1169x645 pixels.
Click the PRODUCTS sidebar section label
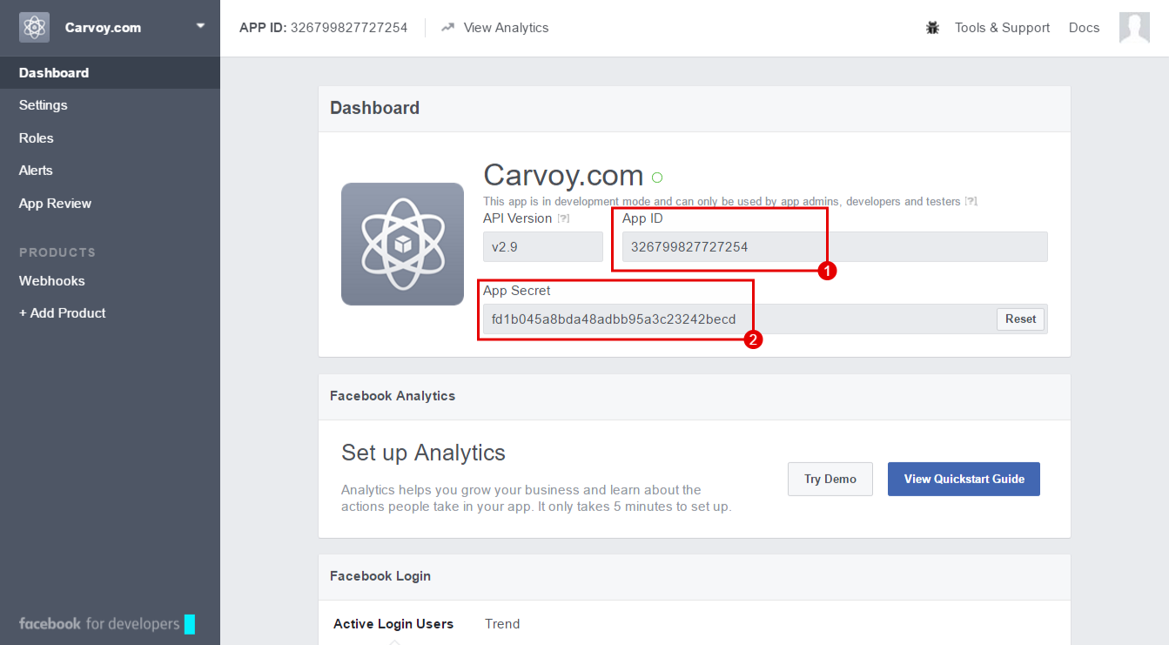(x=57, y=252)
